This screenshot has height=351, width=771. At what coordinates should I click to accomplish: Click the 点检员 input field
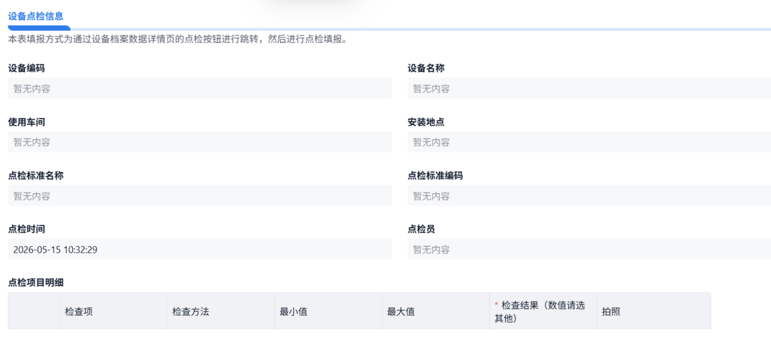[x=589, y=249]
